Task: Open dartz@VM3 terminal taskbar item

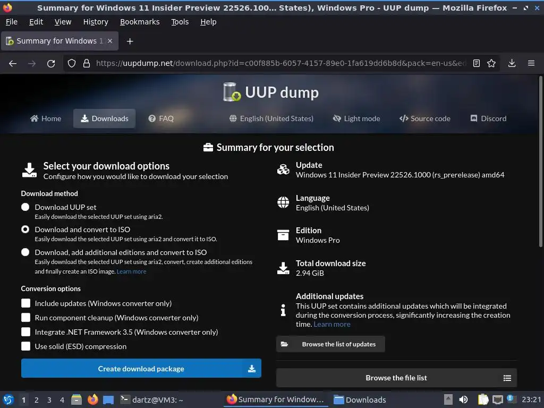Action: [151, 399]
